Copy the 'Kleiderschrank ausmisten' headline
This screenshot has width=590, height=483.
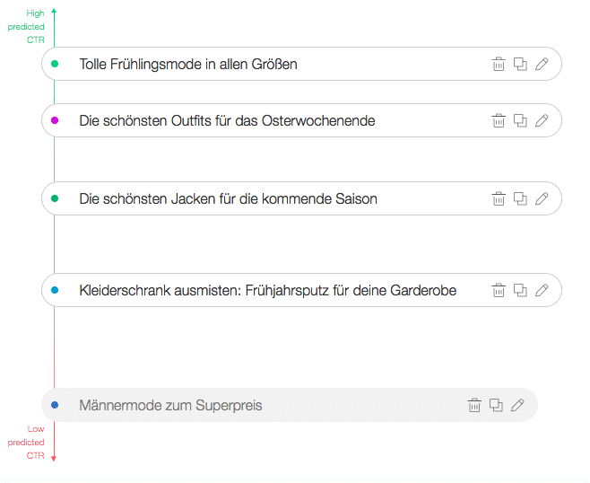point(520,290)
